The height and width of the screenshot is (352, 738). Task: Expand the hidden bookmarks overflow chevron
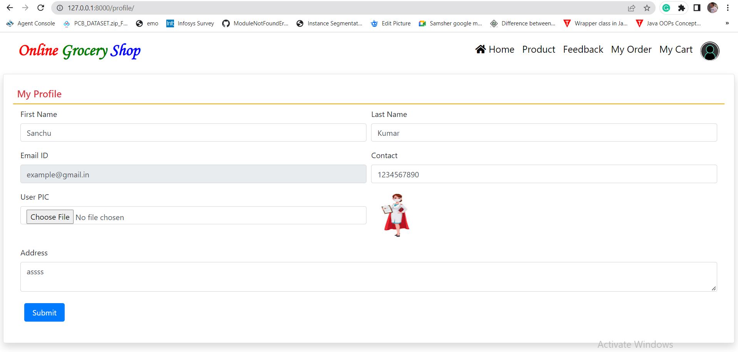727,23
